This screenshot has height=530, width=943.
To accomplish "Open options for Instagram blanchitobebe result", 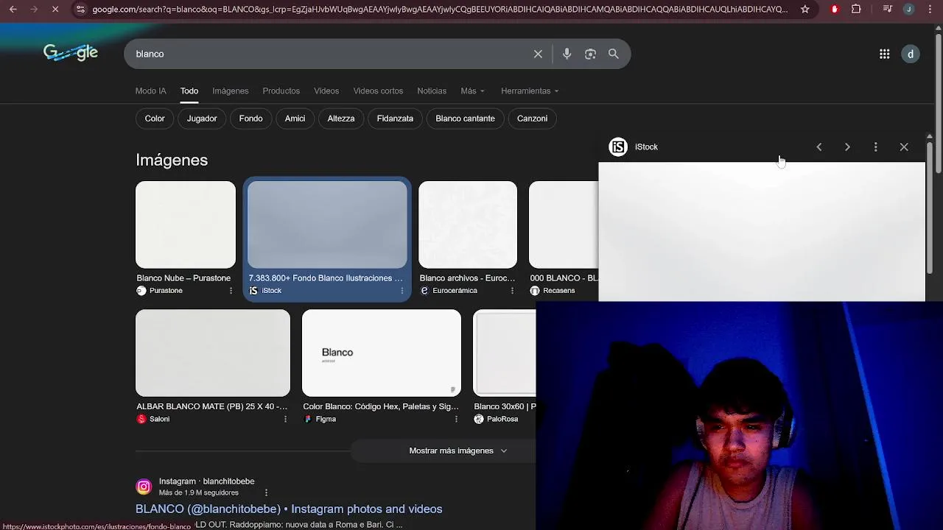I will [x=266, y=492].
